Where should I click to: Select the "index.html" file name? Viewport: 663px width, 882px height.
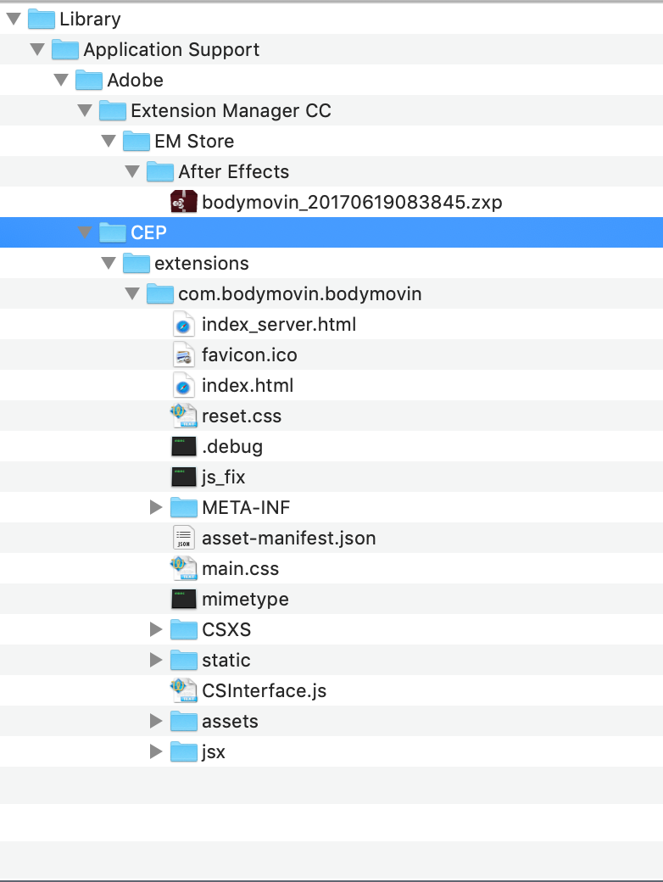pyautogui.click(x=248, y=385)
